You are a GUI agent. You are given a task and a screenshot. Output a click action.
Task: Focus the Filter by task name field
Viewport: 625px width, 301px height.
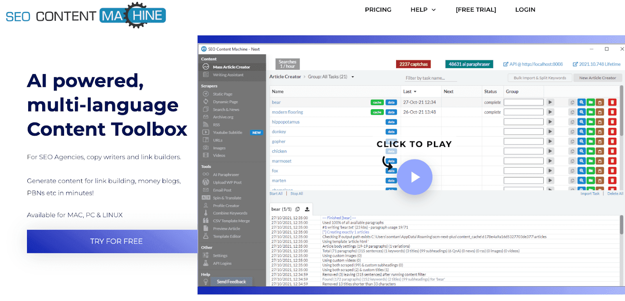tap(431, 78)
